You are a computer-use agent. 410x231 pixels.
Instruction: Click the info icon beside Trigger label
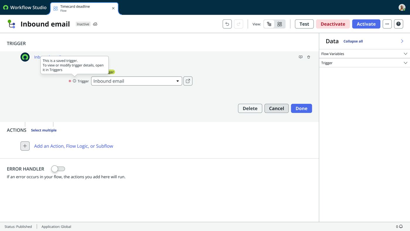tap(74, 81)
